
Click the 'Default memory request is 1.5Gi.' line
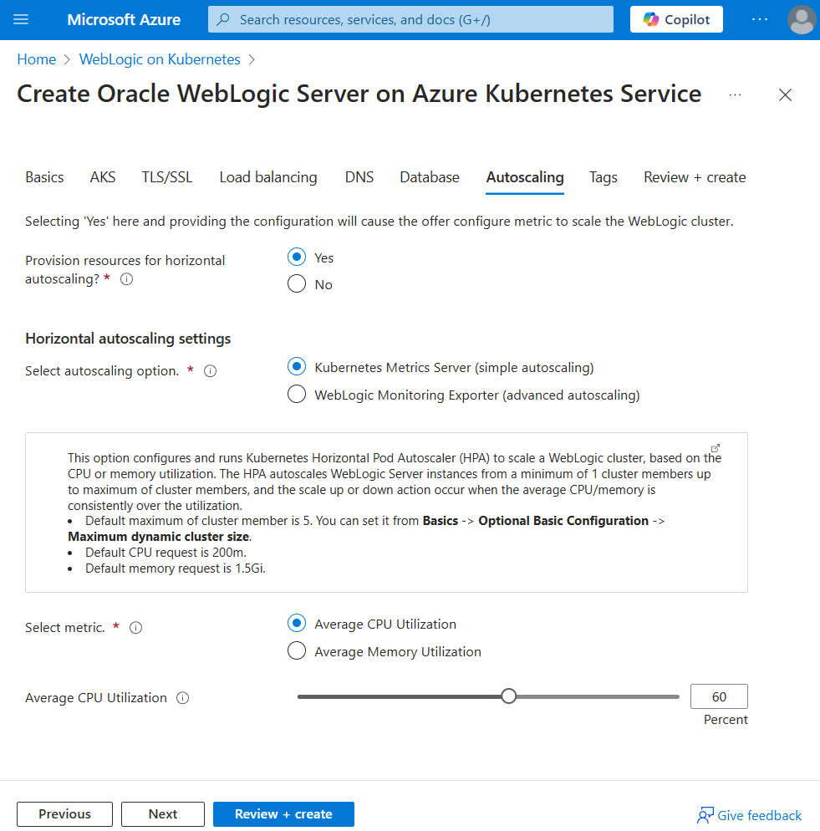(x=176, y=568)
